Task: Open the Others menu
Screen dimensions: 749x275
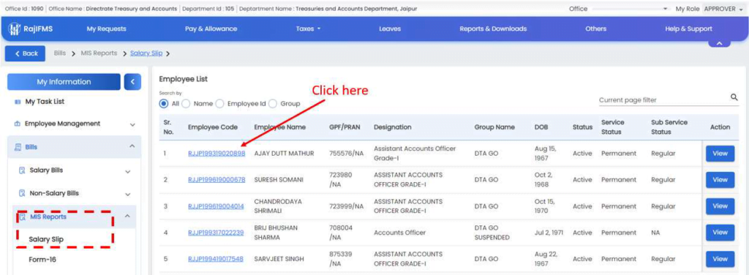Action: click(595, 29)
